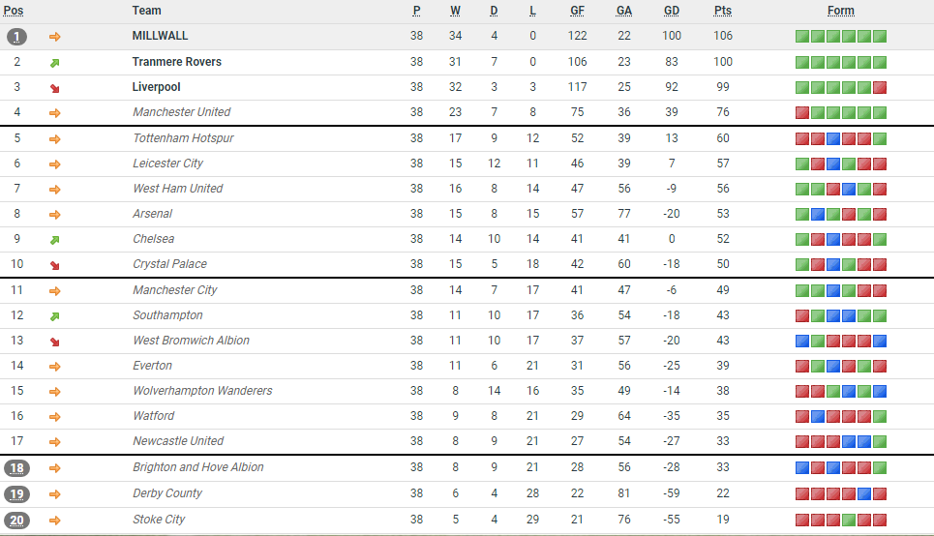Click the Pos column header
This screenshot has width=934, height=536.
click(x=15, y=11)
